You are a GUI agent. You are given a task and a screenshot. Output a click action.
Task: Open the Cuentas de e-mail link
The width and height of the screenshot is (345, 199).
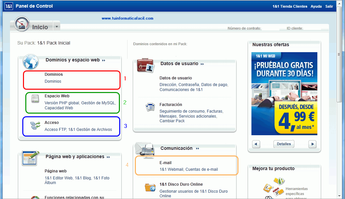[x=201, y=169]
